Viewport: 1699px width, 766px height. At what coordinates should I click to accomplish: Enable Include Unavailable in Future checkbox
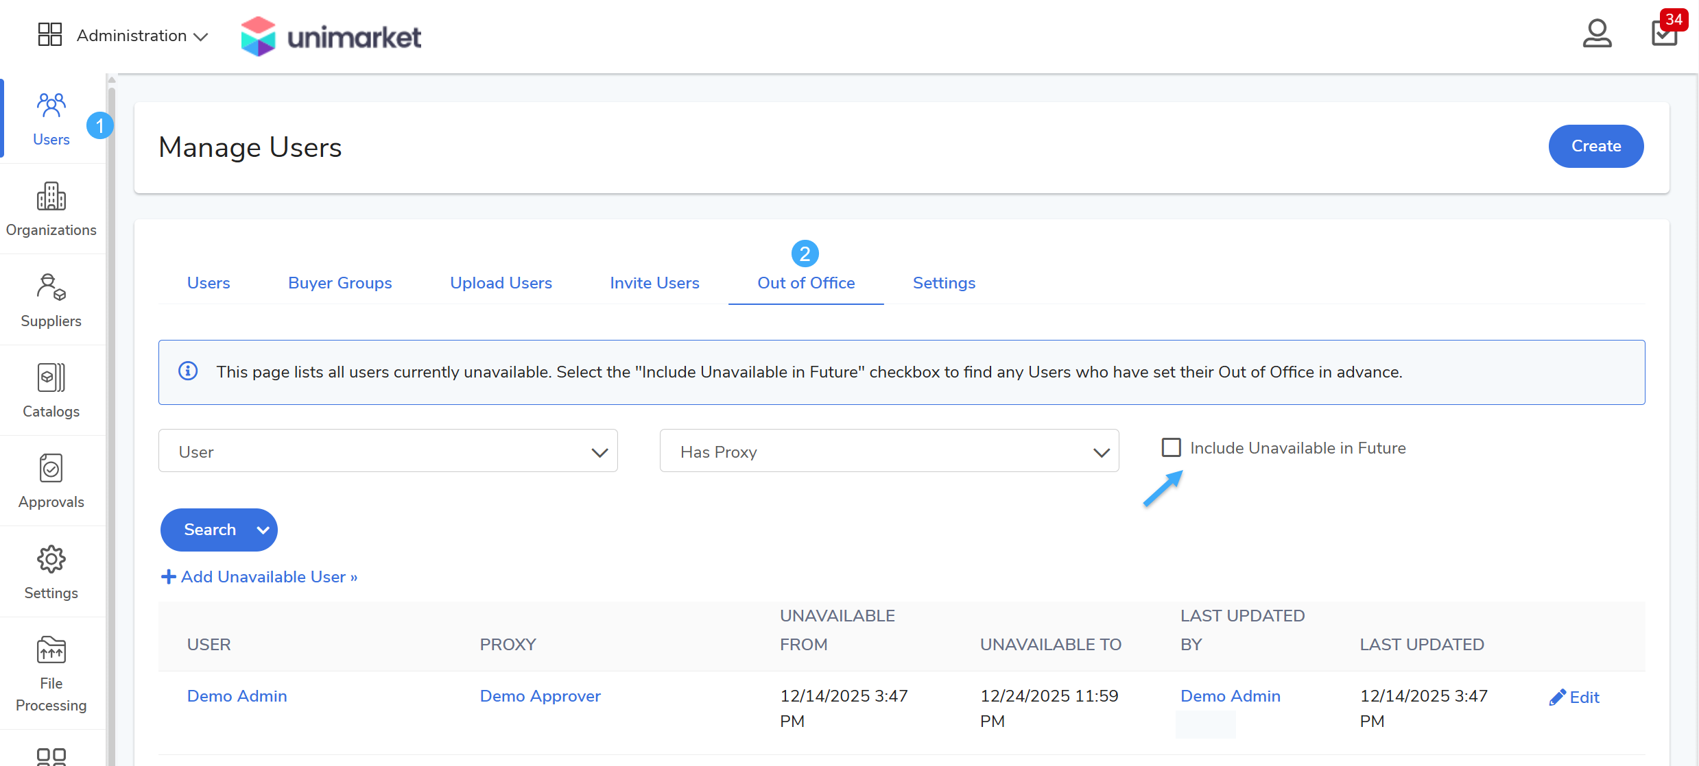click(x=1171, y=447)
